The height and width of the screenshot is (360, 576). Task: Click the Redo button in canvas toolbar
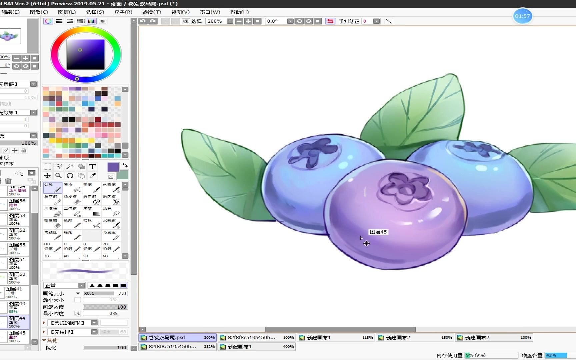[x=153, y=21]
